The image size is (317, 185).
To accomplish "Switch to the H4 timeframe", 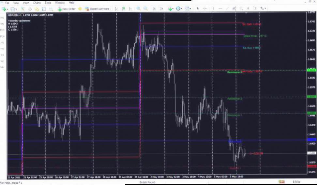I will pyautogui.click(x=2, y=49).
